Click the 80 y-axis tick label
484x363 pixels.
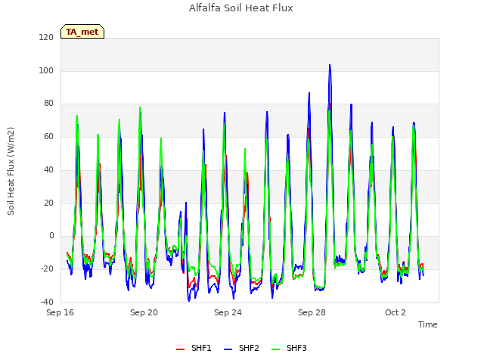pyautogui.click(x=48, y=103)
